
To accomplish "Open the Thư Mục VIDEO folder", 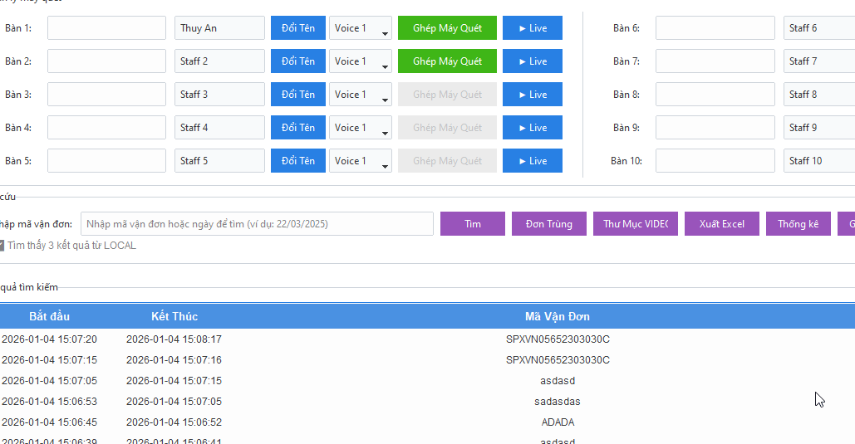I will click(635, 224).
